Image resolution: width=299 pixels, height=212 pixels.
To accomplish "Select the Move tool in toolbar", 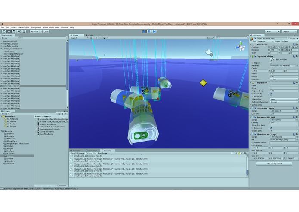I will coord(9,31).
